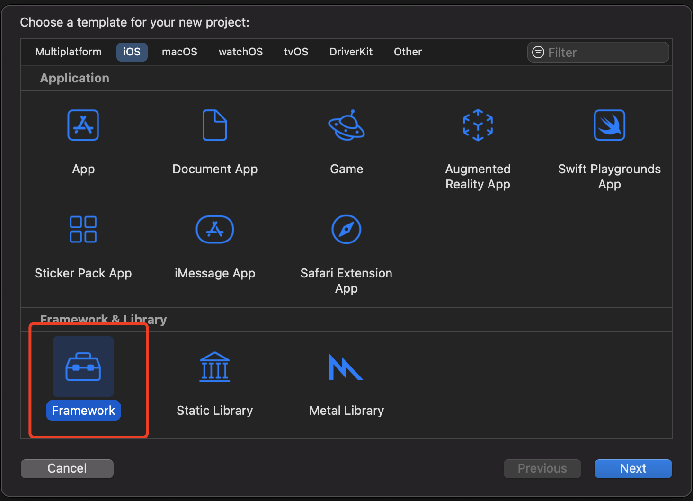
Task: Select the App template icon
Action: click(x=83, y=125)
